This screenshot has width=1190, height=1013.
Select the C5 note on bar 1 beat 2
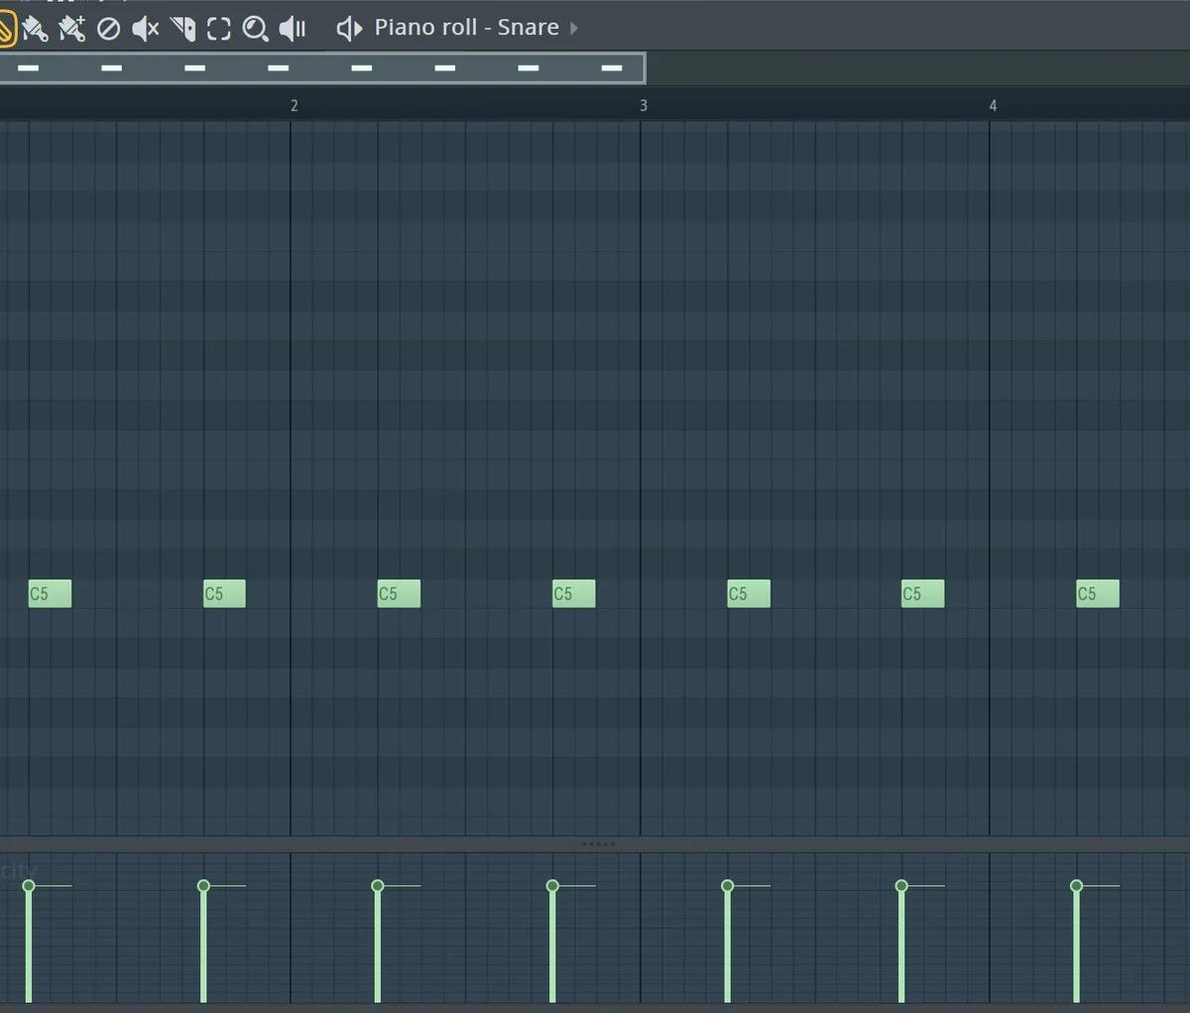[x=50, y=593]
